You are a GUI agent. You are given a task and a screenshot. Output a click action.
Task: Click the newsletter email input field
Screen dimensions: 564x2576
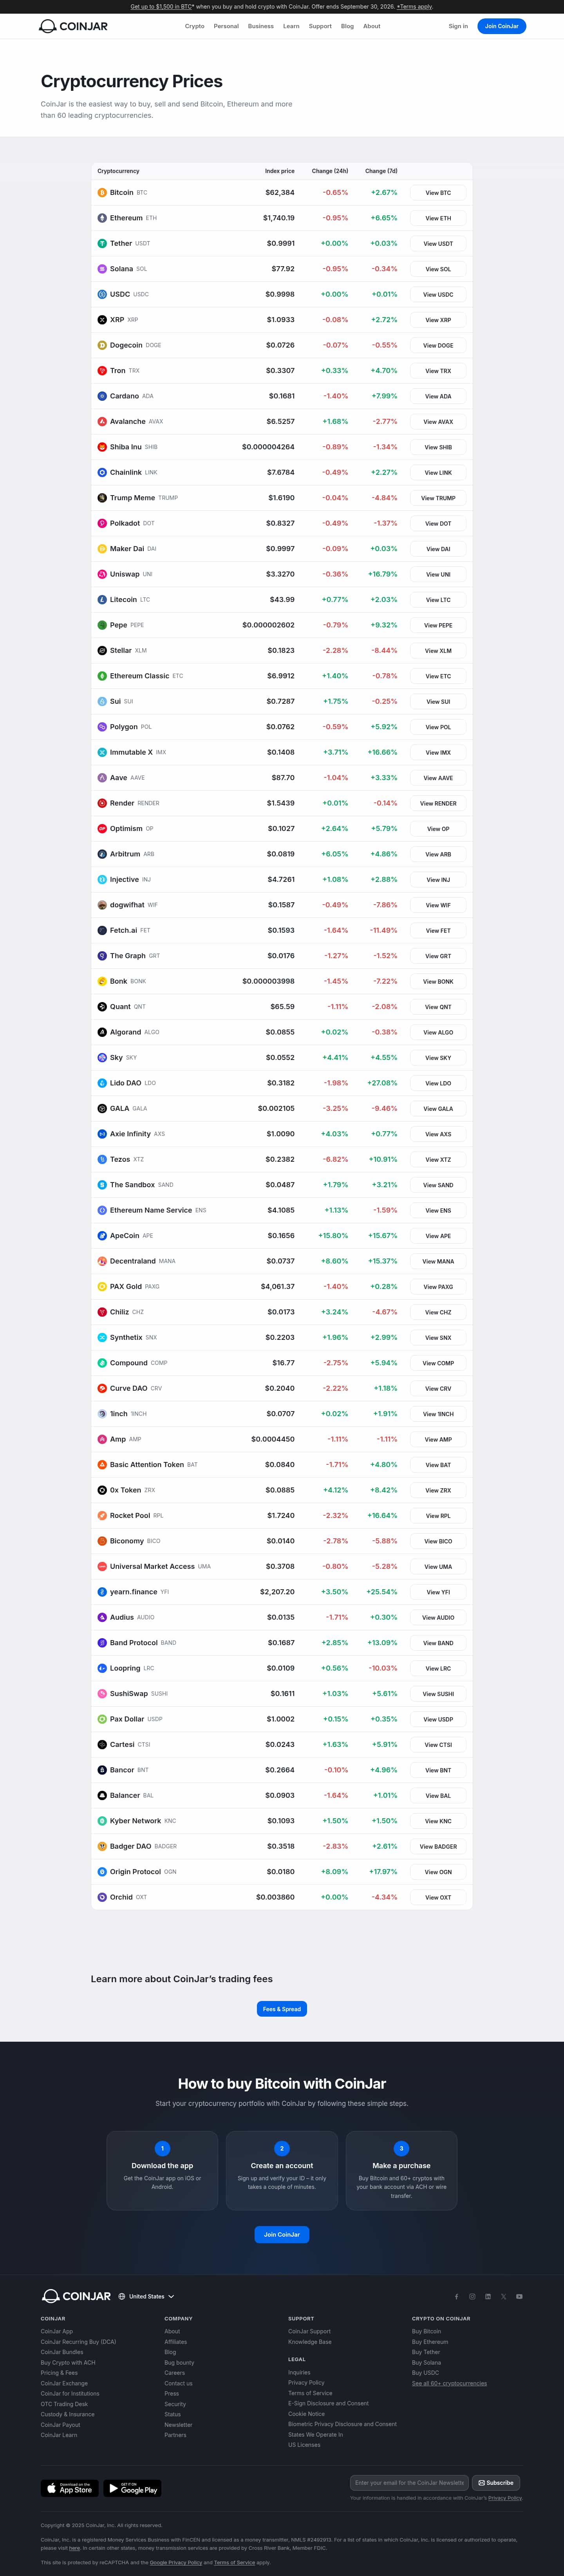(x=409, y=2482)
